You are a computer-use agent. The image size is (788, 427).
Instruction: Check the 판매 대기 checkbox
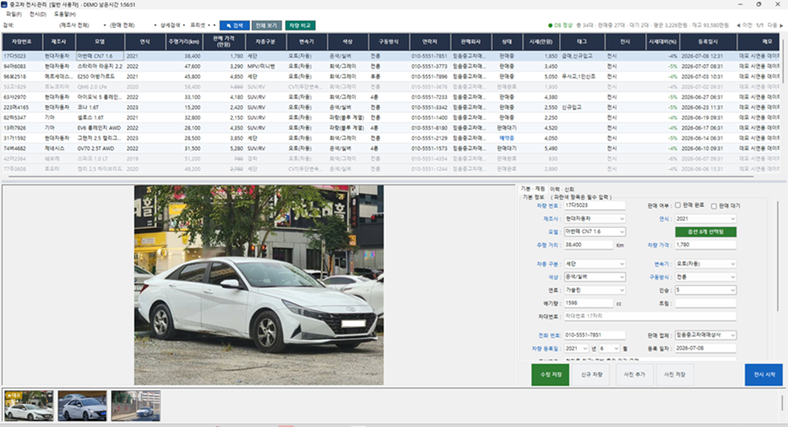[x=713, y=206]
